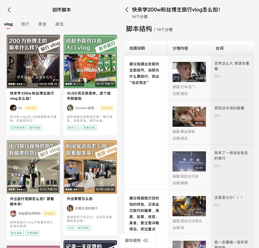Open the title 快来学200w粉丝博主旅行vlog怎么拍 in card list
Viewport: 259px width, 248px height.
click(32, 96)
